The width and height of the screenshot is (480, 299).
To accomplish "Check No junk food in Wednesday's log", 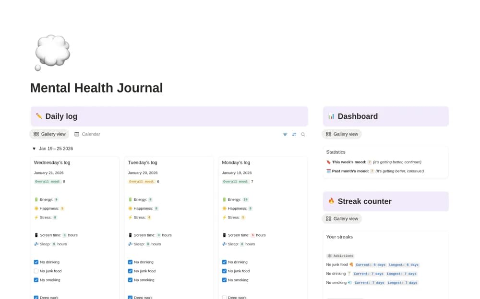I will click(x=36, y=271).
